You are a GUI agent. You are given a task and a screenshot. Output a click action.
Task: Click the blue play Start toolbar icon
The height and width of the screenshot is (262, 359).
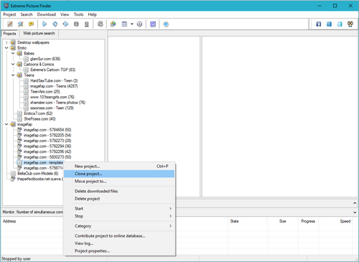tap(45, 24)
